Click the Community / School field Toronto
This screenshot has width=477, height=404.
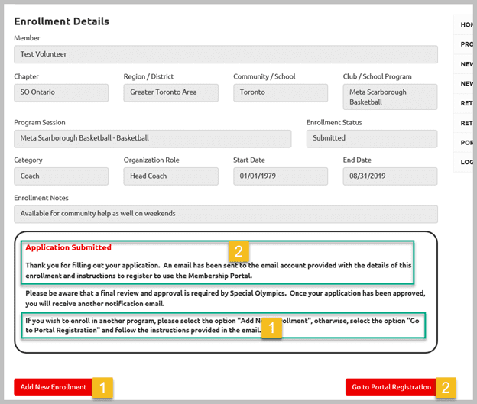click(x=281, y=92)
